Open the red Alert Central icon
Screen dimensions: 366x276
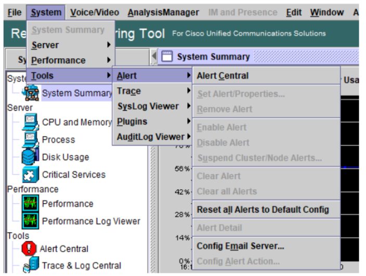(x=29, y=249)
